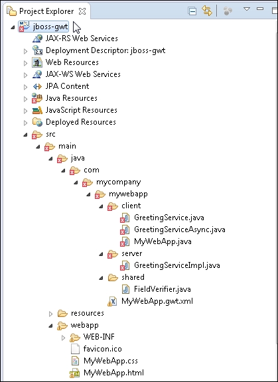Collapse the src folder
Viewport: 278px width, 382px height.
[25, 135]
